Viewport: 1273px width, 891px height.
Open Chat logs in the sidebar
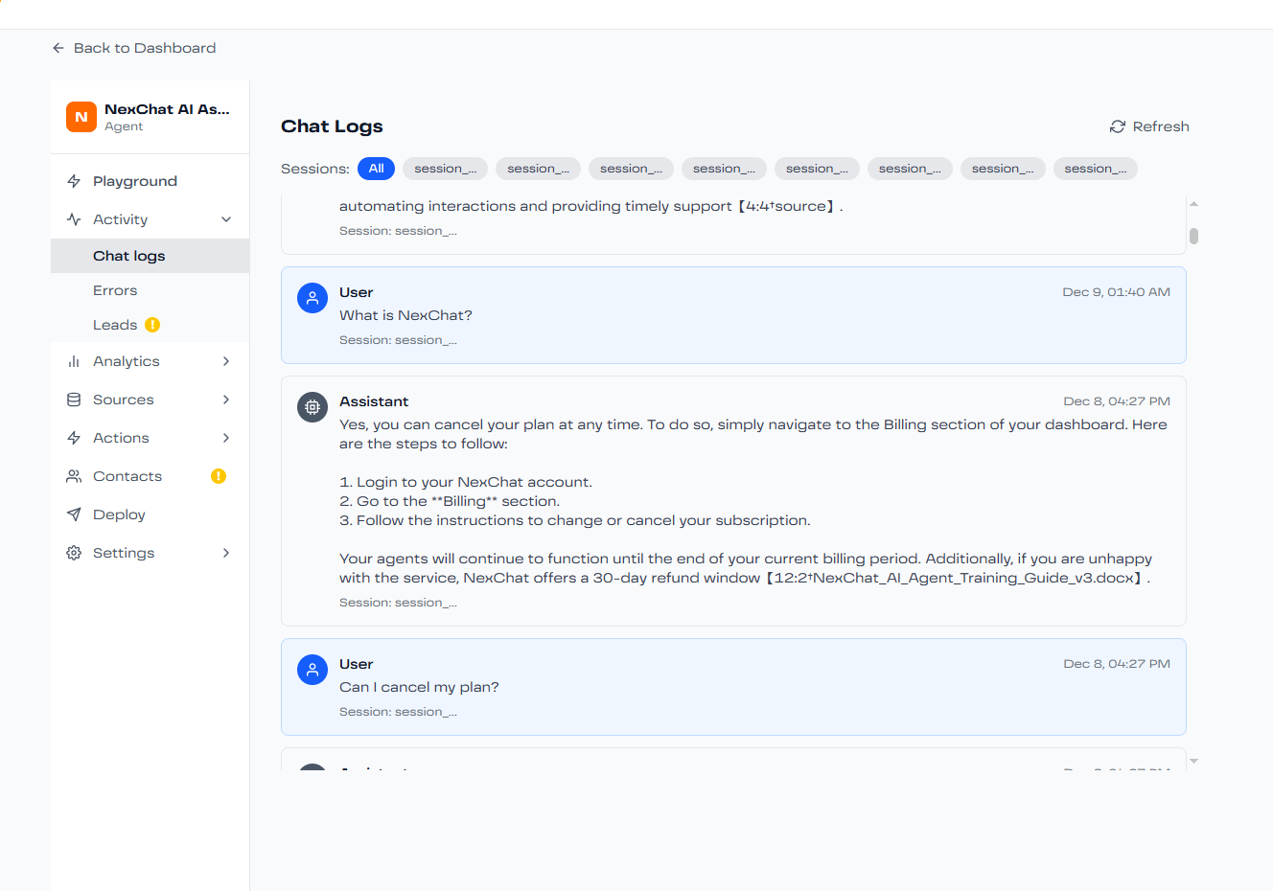[x=129, y=256]
